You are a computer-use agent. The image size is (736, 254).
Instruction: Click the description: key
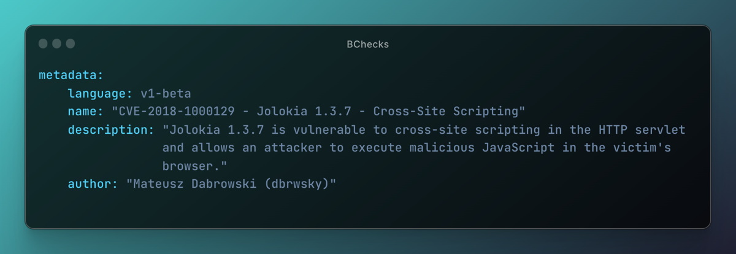click(112, 130)
